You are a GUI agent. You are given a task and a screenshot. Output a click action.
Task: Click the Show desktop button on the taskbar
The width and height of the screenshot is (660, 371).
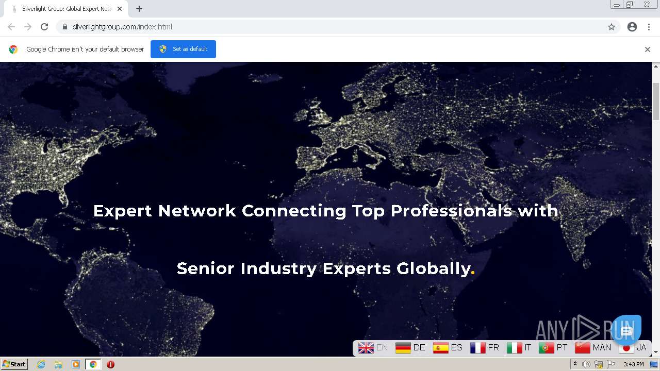(654, 364)
